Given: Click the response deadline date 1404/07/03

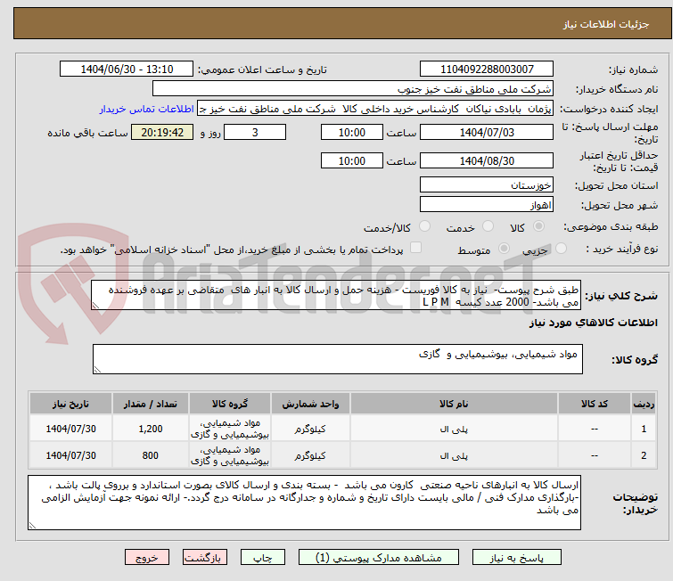Looking at the screenshot, I should coord(487,132).
